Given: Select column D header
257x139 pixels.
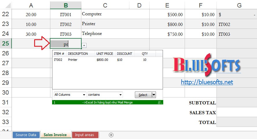Looking at the screenshot, I should [x=139, y=5].
